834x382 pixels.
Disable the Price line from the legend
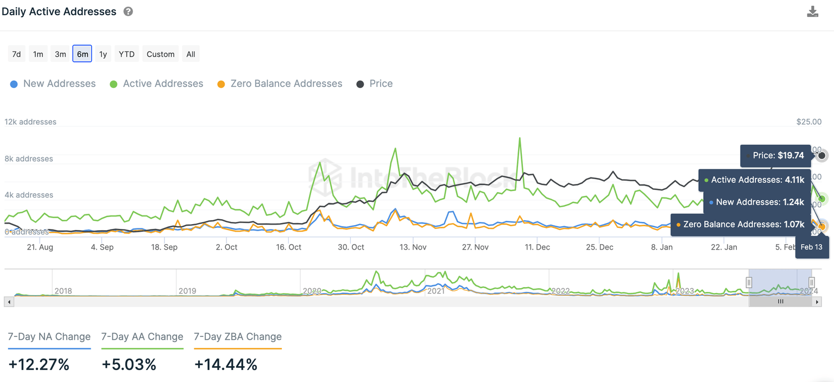(374, 83)
